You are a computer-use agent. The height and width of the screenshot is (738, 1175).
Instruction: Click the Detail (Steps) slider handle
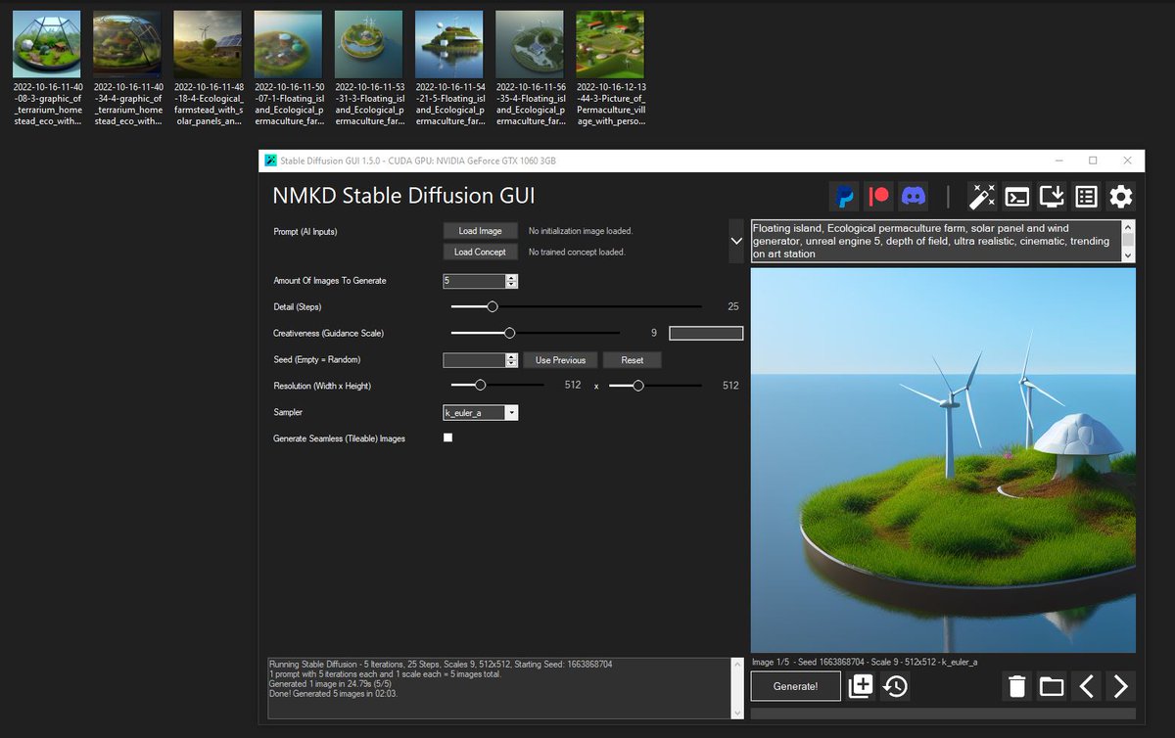pyautogui.click(x=493, y=307)
